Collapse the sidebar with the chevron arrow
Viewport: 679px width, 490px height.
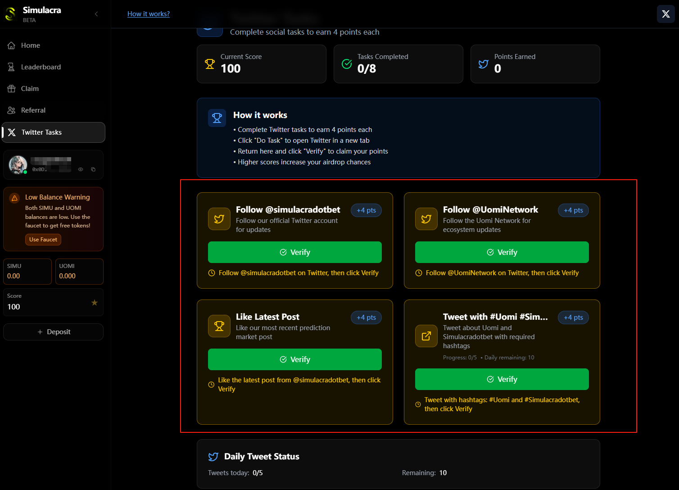tap(96, 14)
